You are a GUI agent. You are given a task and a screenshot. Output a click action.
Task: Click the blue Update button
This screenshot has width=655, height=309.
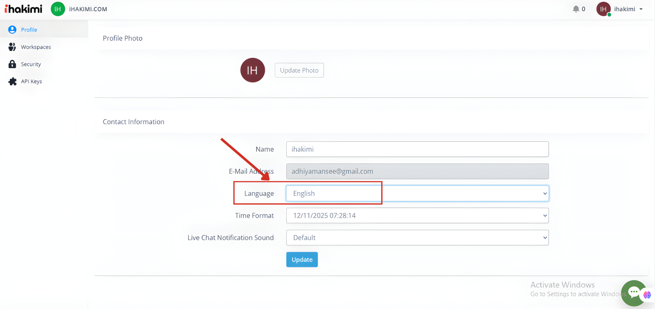coord(302,260)
